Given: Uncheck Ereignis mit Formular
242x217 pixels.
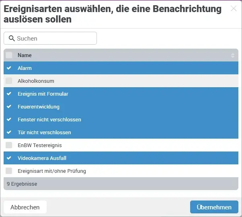Looking at the screenshot, I should pos(9,94).
